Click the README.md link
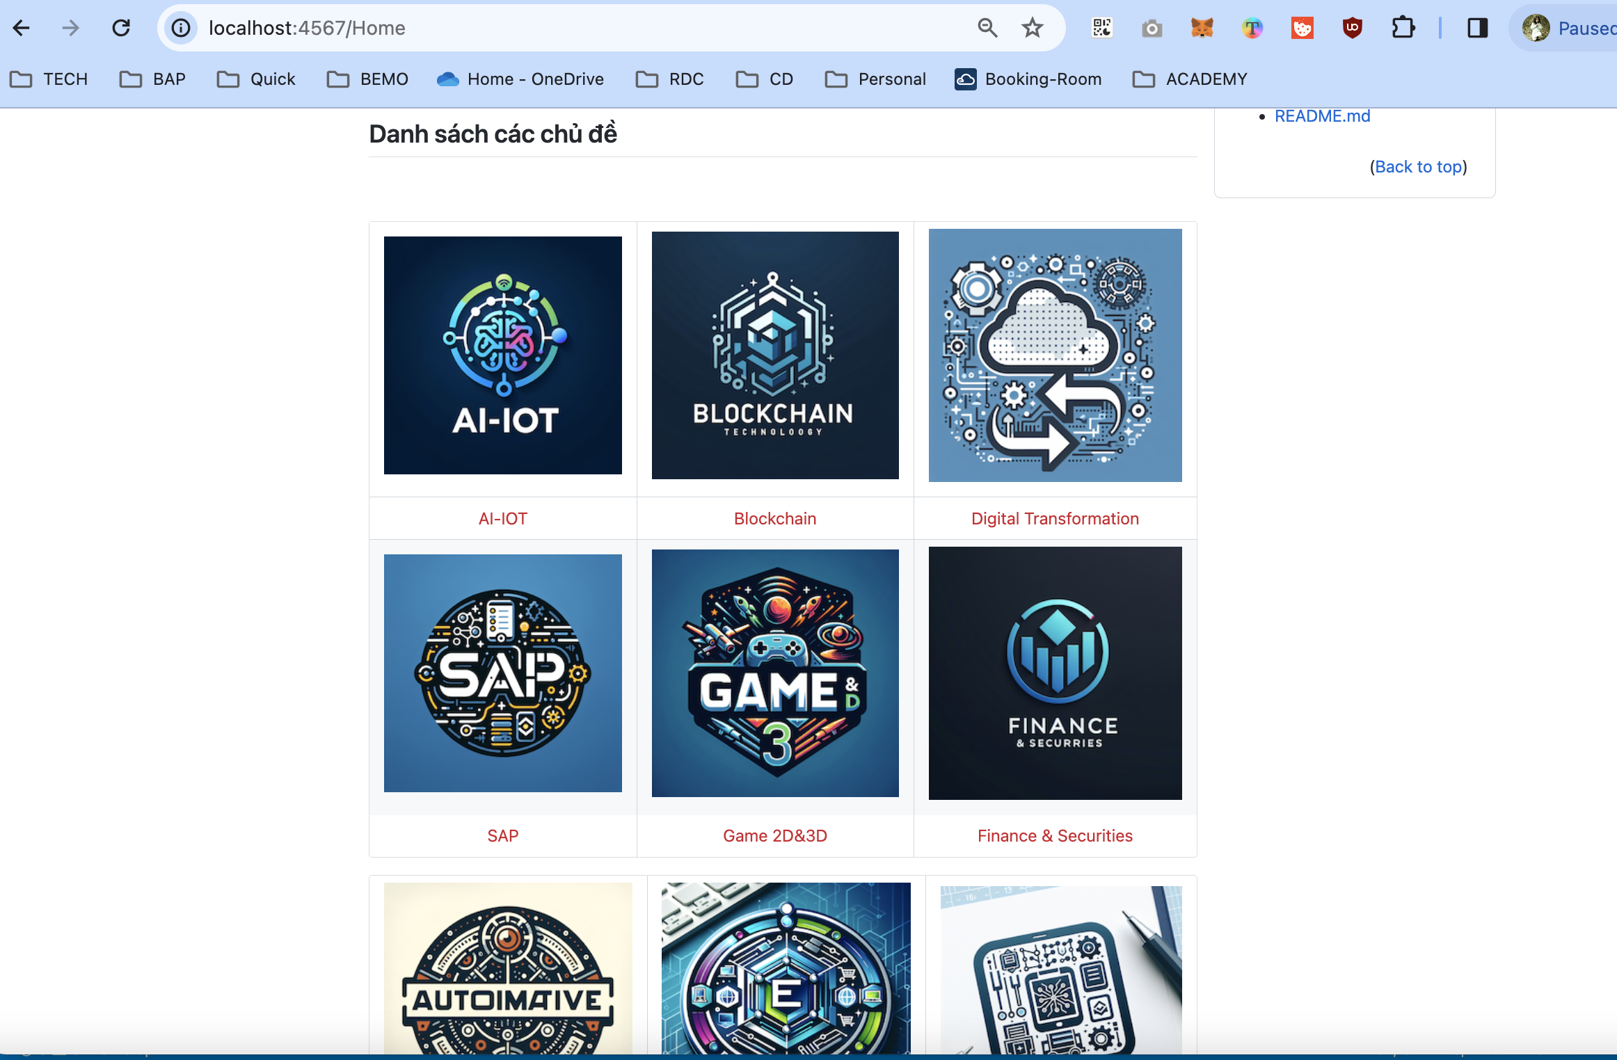The height and width of the screenshot is (1060, 1617). (x=1322, y=116)
